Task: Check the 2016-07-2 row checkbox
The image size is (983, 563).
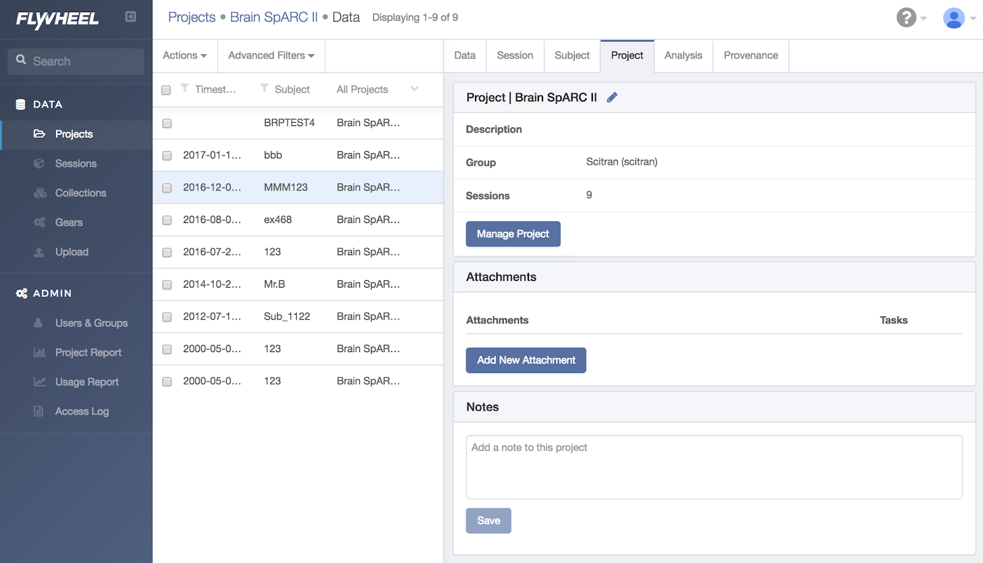Action: tap(166, 253)
